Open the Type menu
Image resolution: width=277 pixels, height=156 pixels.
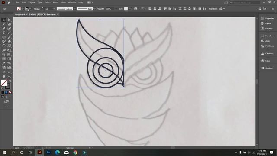click(x=40, y=3)
